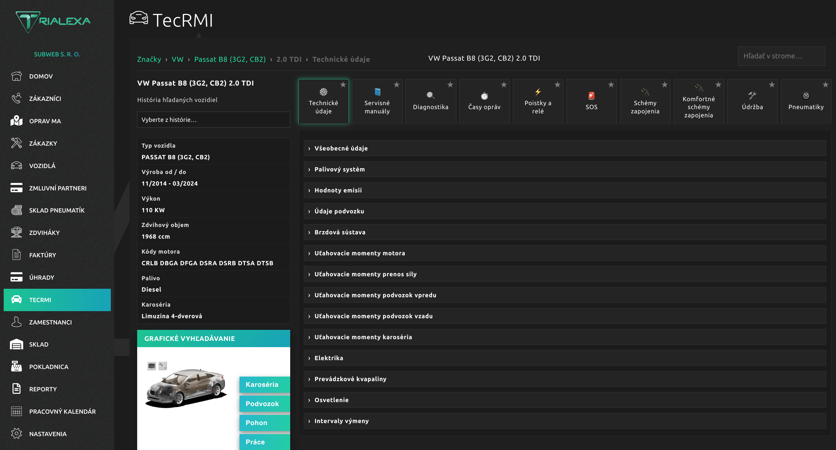Select the Technické údaje tab

point(323,101)
